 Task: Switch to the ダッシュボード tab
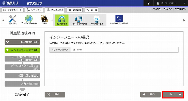point(12,10)
